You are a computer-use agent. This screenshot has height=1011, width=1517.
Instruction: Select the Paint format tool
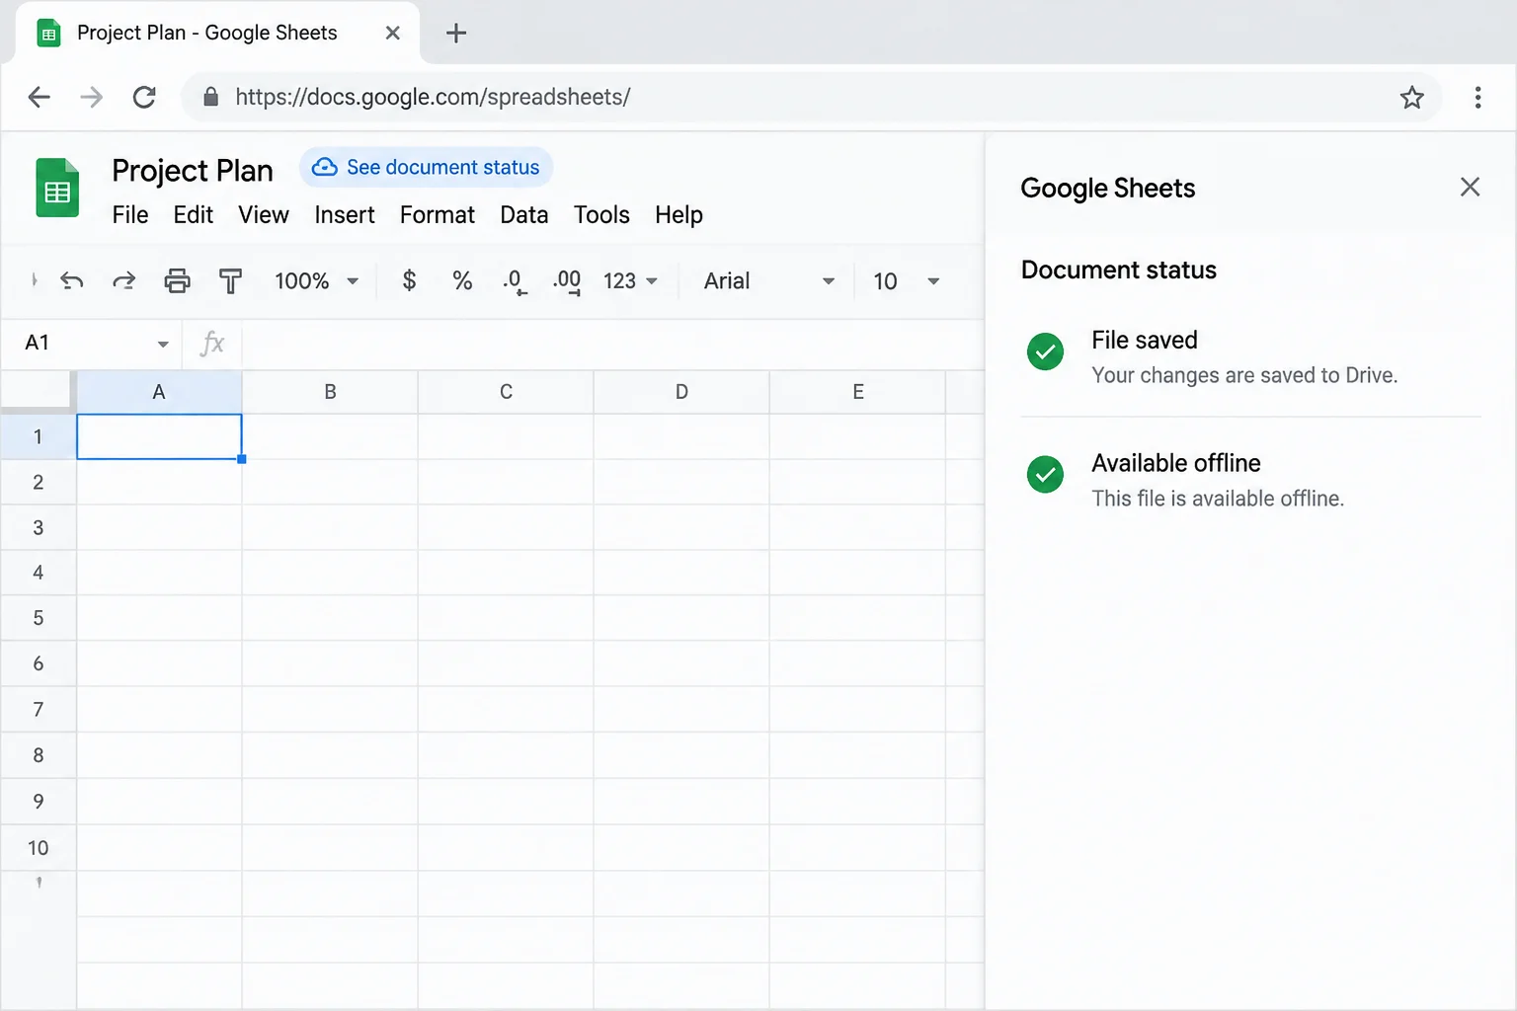pos(230,281)
